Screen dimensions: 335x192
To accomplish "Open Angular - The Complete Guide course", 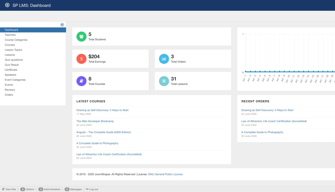I will point(104,132).
